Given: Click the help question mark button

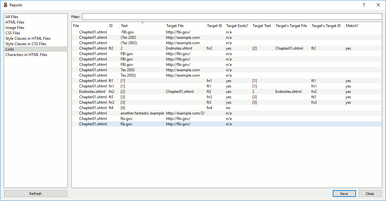Looking at the screenshot, I should click(x=364, y=5).
